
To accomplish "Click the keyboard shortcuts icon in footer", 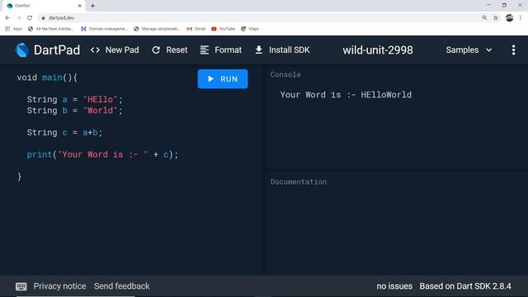I will pyautogui.click(x=21, y=286).
